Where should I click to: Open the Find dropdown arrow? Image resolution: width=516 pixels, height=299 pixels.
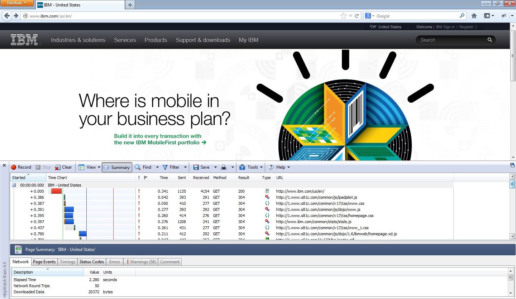tap(157, 167)
